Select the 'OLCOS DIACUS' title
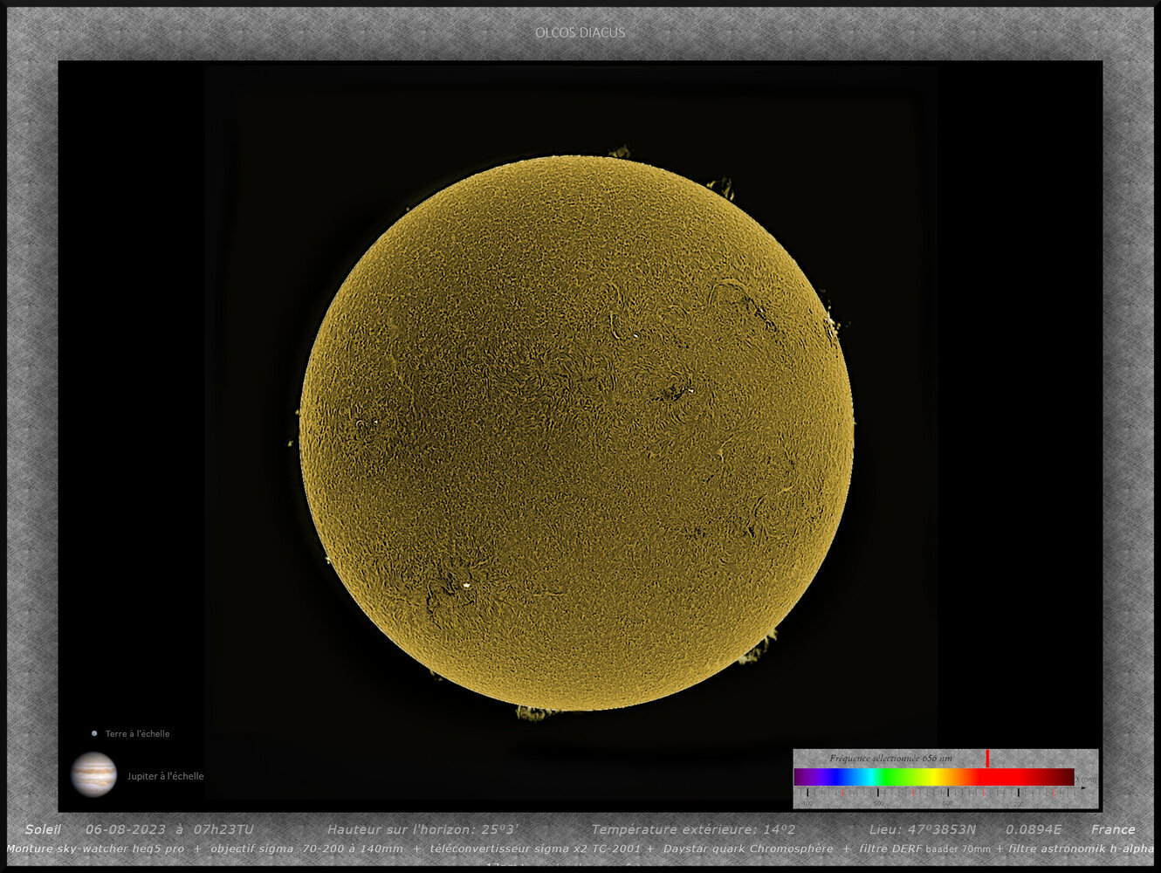Image resolution: width=1161 pixels, height=873 pixels. point(580,31)
